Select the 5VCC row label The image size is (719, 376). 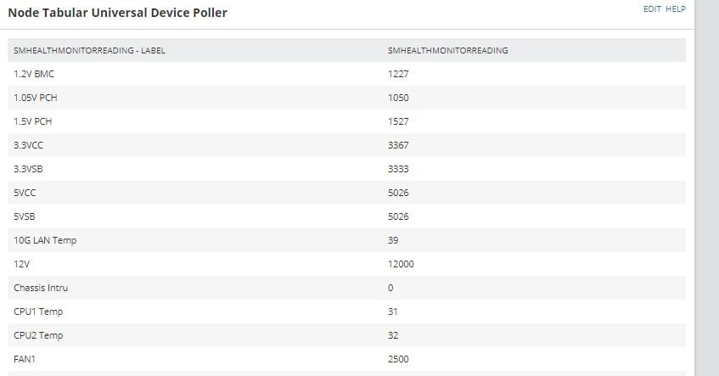25,193
